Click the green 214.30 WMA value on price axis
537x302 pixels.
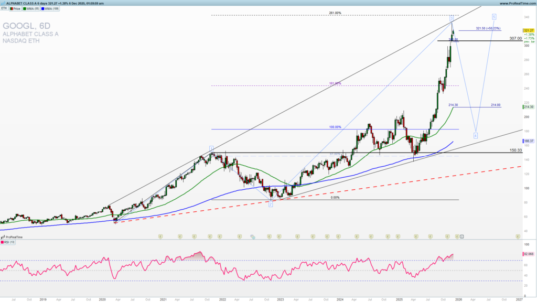click(x=528, y=107)
